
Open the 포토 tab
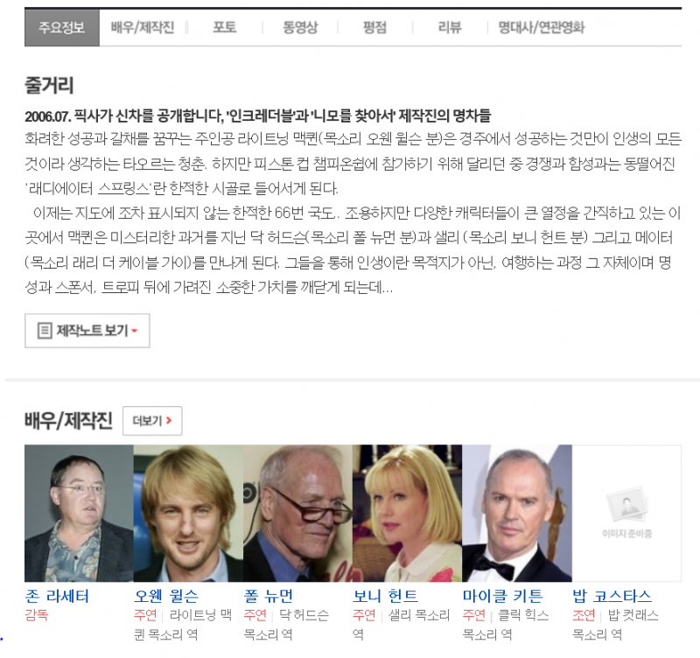click(225, 27)
